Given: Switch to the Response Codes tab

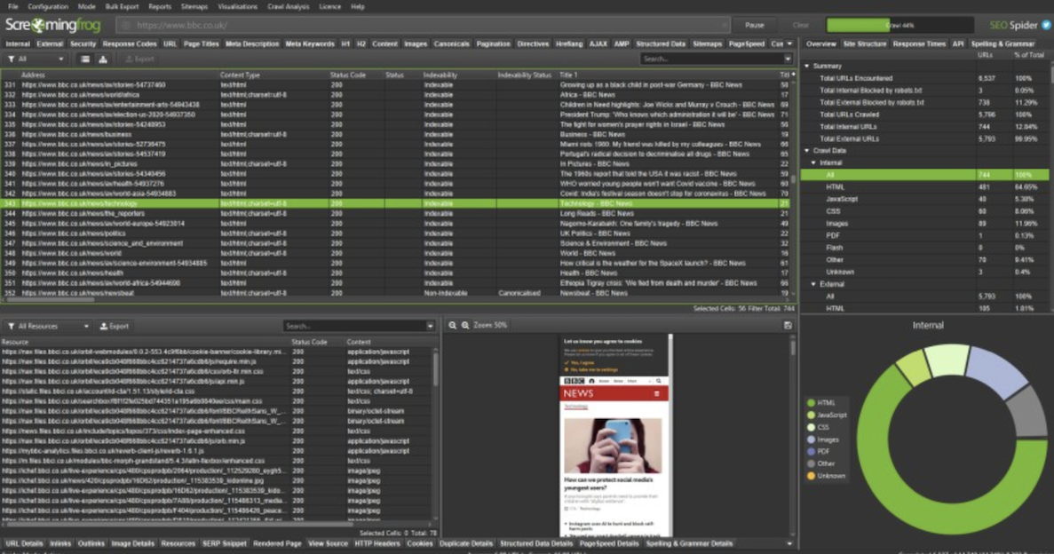Looking at the screenshot, I should [x=130, y=44].
